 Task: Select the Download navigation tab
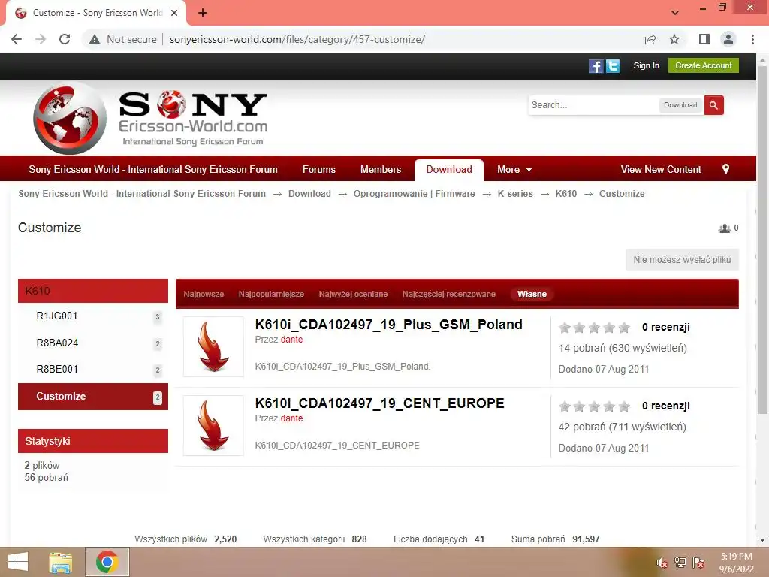(x=449, y=170)
